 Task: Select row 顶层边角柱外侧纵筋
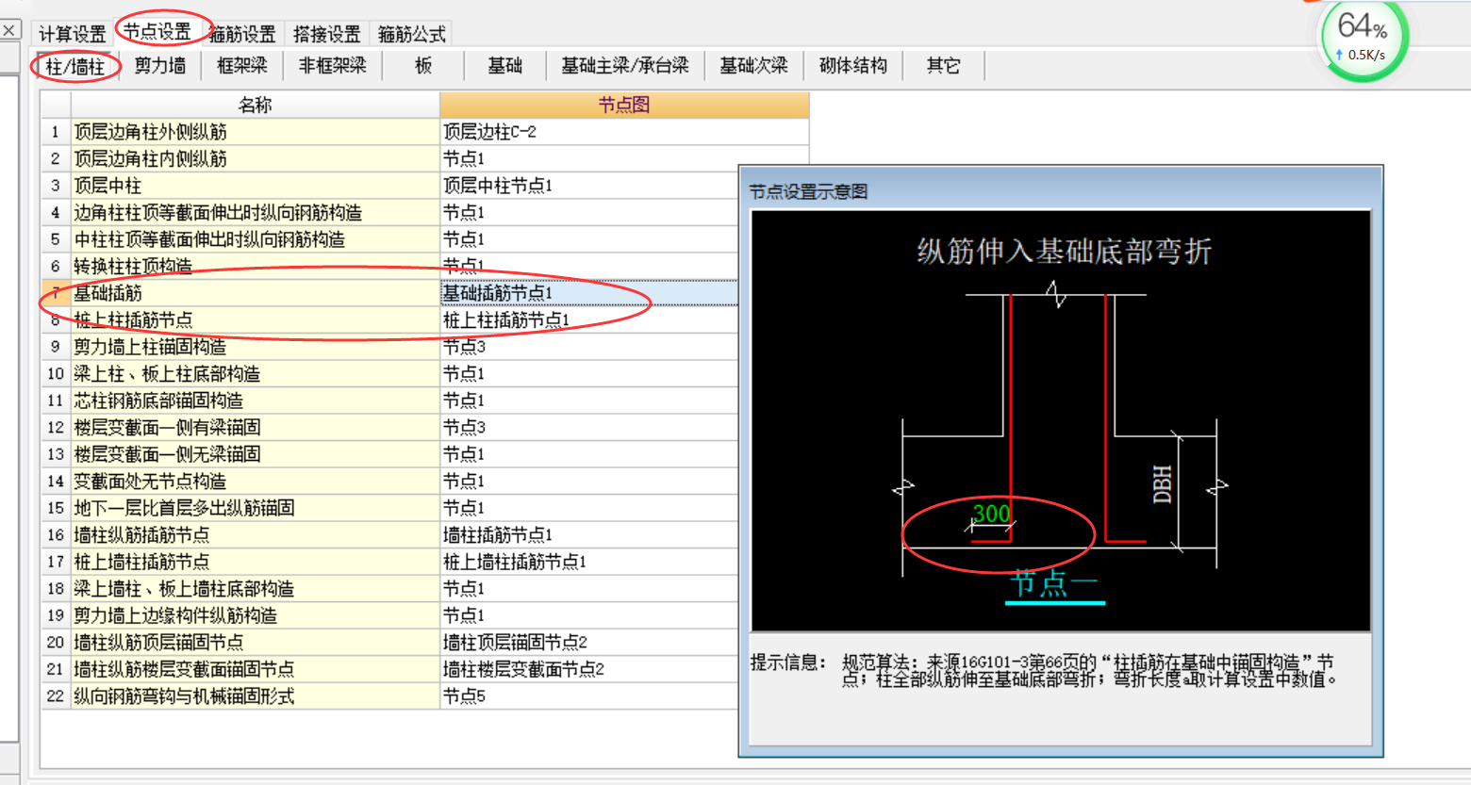[x=255, y=132]
